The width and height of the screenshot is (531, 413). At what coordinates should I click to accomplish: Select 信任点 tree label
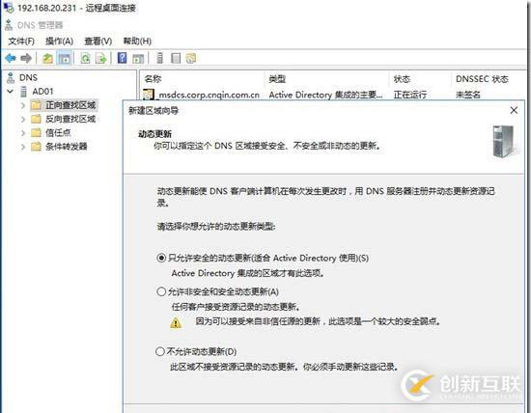(x=58, y=133)
